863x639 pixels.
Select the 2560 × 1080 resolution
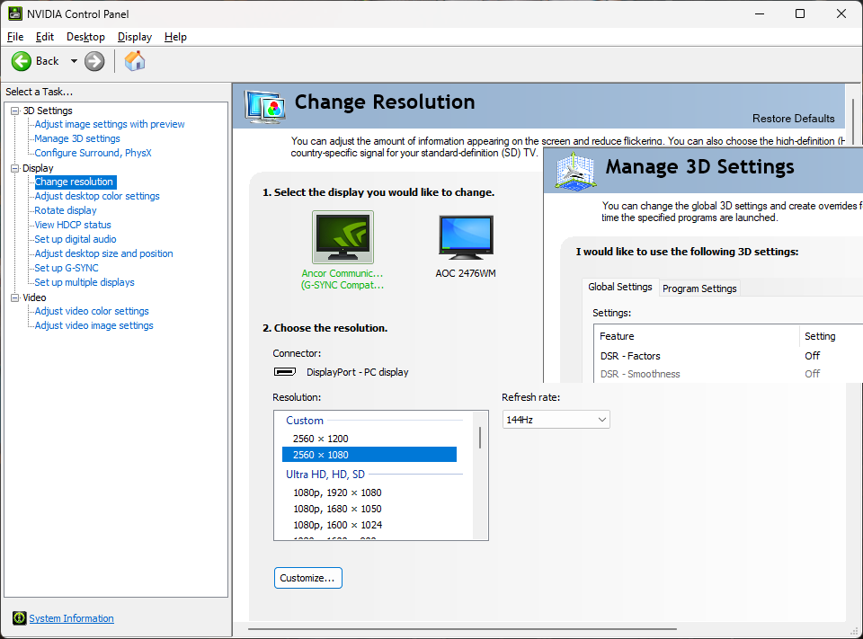pos(369,455)
